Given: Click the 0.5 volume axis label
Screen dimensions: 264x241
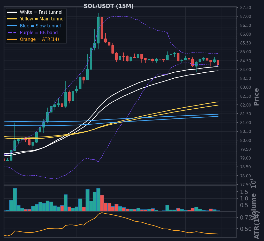Looking at the screenshot, I should click(244, 205).
